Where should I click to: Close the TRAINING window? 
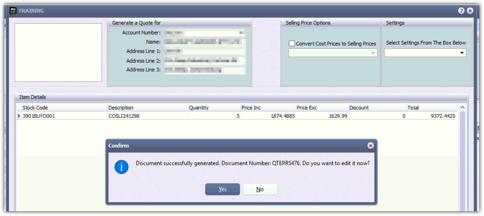[x=470, y=11]
